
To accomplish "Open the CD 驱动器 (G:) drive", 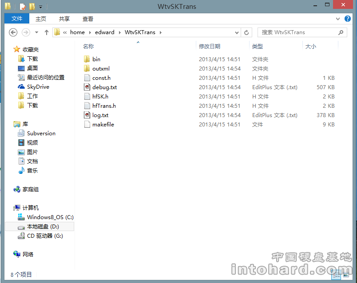I will click(45, 236).
